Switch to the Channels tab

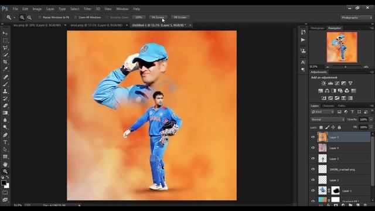click(328, 105)
